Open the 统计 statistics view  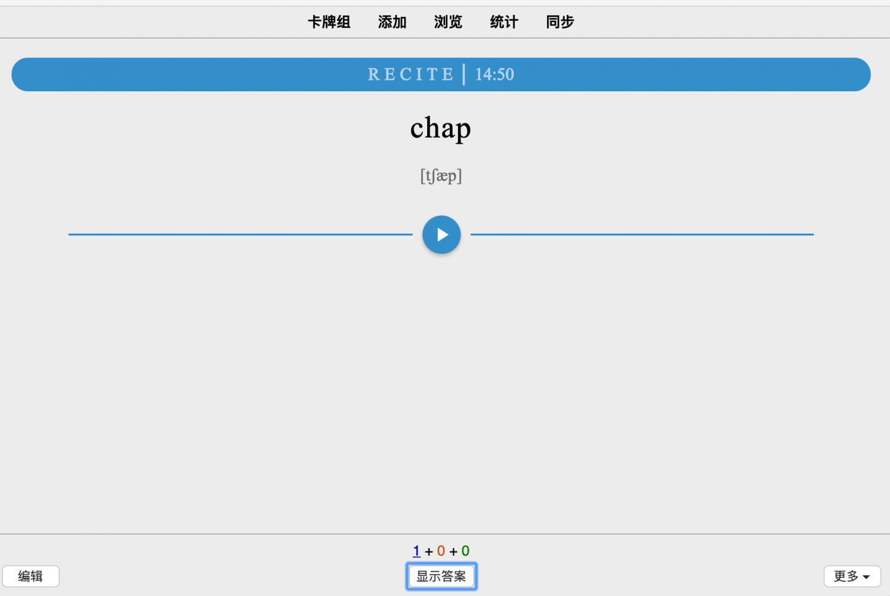coord(504,23)
